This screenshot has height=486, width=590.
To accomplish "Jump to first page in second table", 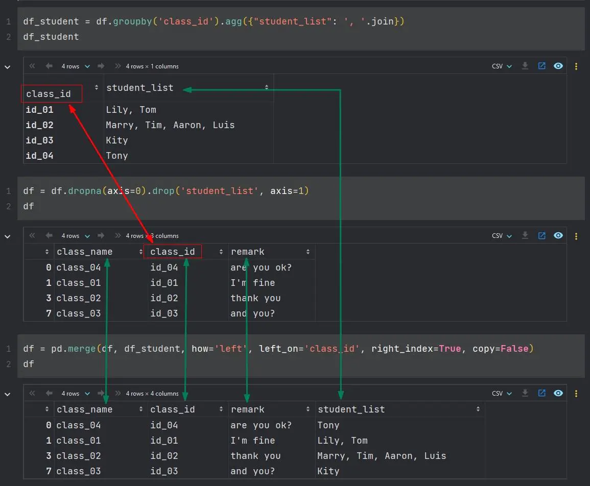I will point(33,235).
